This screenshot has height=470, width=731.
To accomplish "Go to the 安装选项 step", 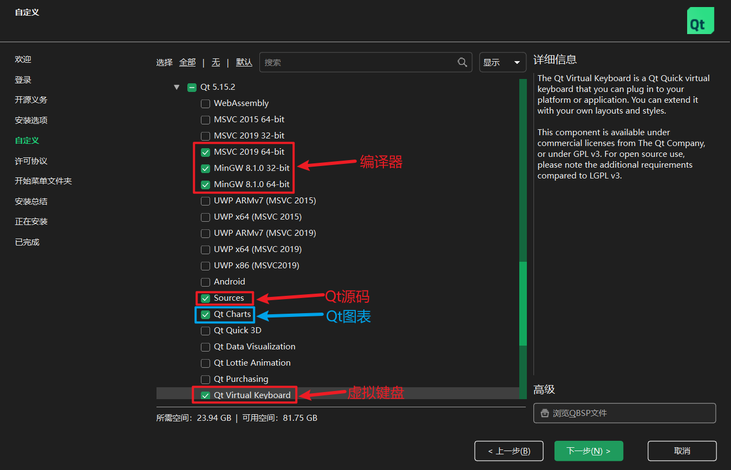I will (x=31, y=120).
